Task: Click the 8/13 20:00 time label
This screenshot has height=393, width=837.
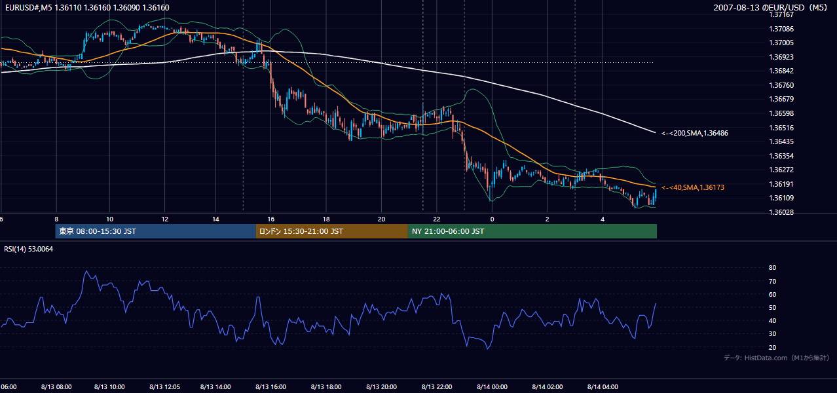Action: [x=382, y=386]
